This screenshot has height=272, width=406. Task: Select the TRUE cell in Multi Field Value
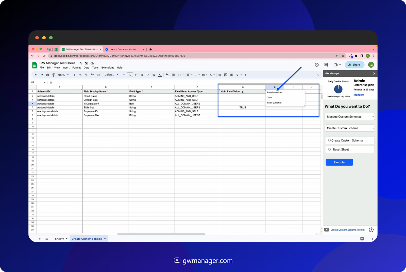(243, 108)
